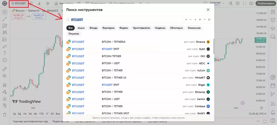Screen dimensions: 277x125
Task: Open the broadcast streams icon
Action: click(273, 104)
